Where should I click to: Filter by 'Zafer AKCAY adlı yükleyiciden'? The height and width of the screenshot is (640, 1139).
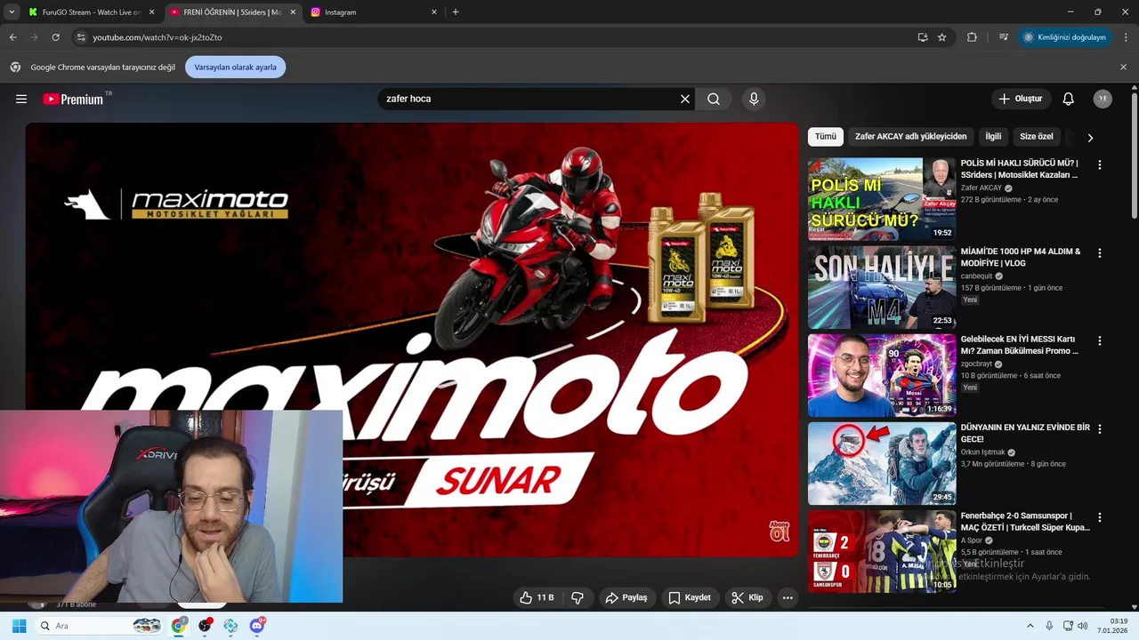tap(910, 137)
